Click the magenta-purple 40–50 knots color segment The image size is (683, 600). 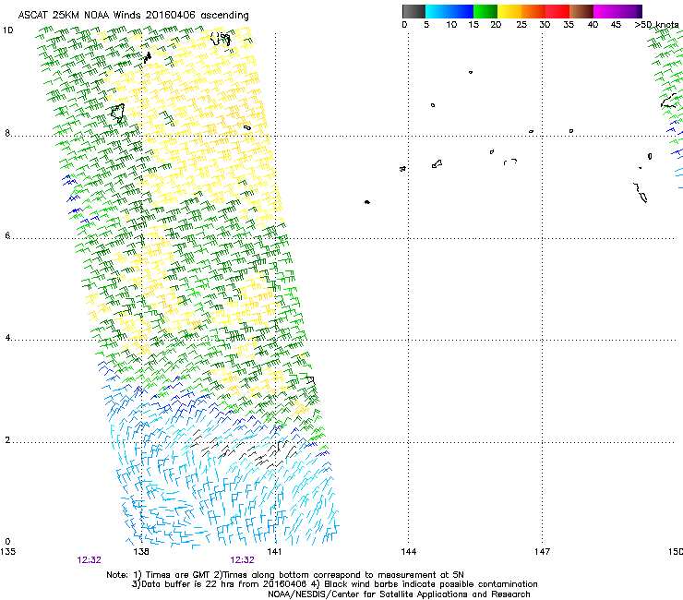coord(617,11)
